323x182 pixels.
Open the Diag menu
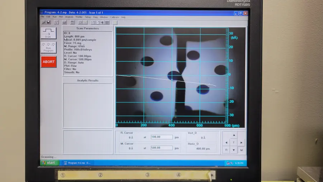click(x=95, y=17)
